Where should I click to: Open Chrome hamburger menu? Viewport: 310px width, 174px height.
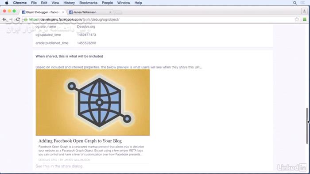[x=305, y=19]
